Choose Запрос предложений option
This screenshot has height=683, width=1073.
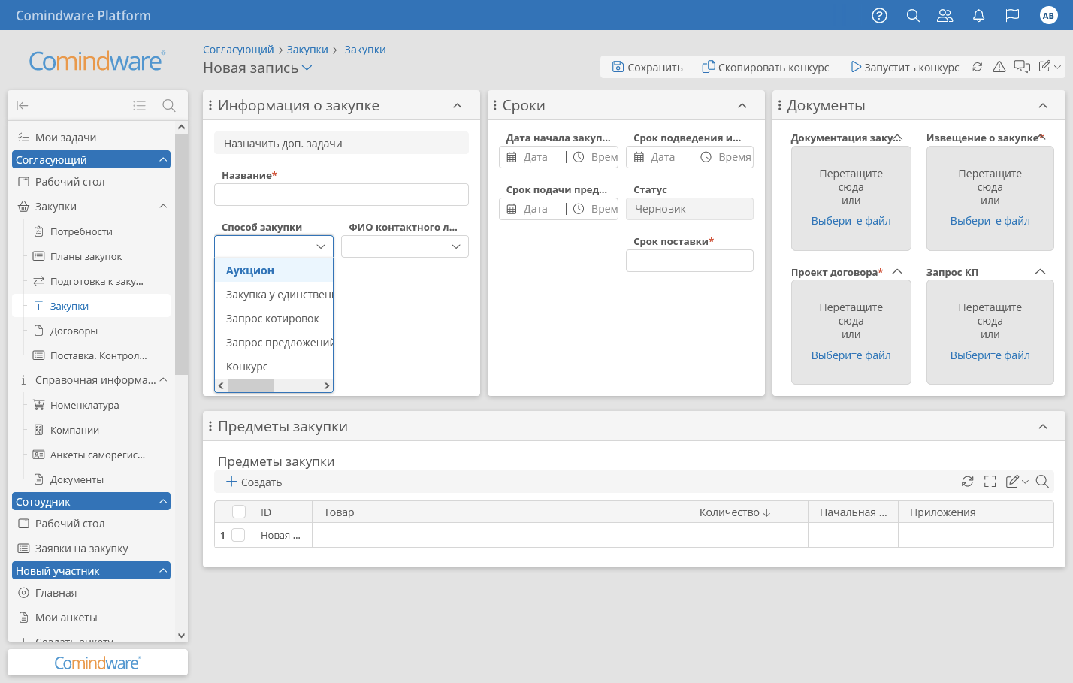click(274, 343)
